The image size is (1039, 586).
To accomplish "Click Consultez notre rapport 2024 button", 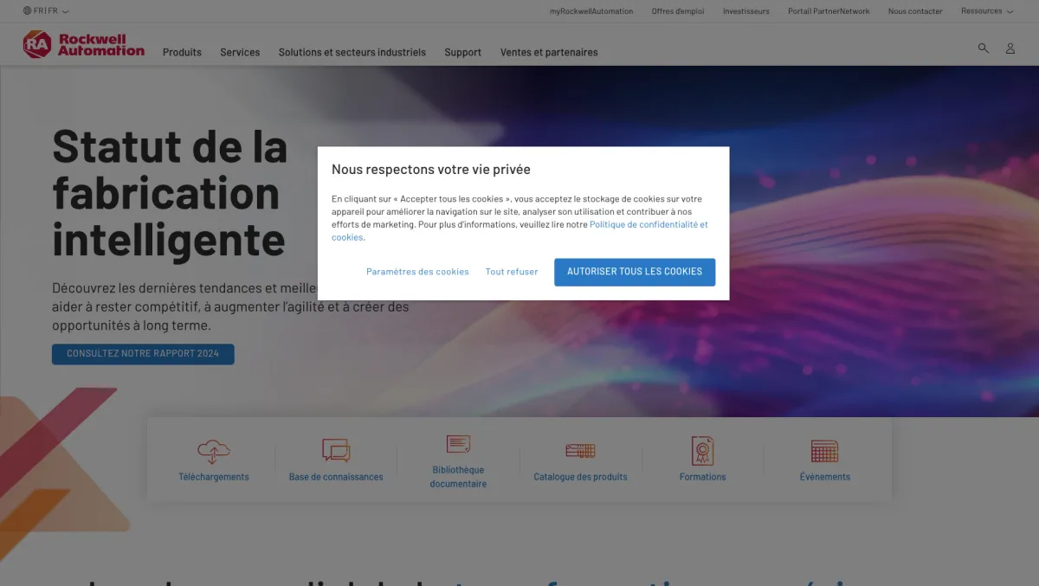I will [x=143, y=354].
